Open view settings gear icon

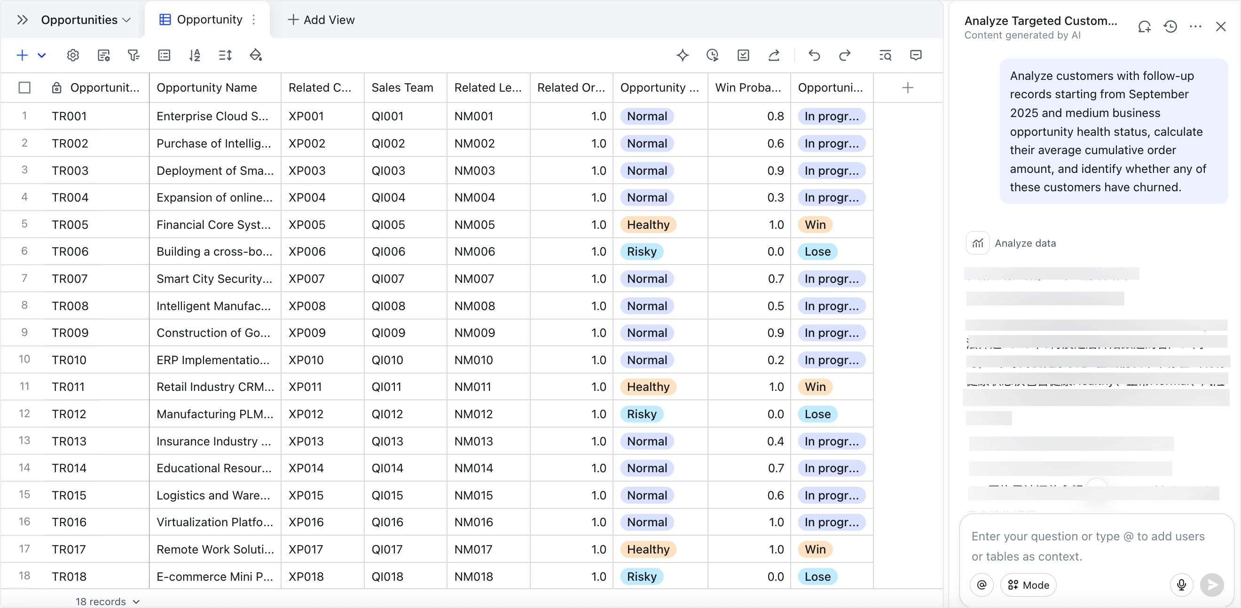73,55
